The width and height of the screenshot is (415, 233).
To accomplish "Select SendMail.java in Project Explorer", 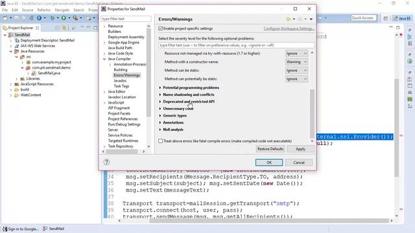I will point(49,73).
